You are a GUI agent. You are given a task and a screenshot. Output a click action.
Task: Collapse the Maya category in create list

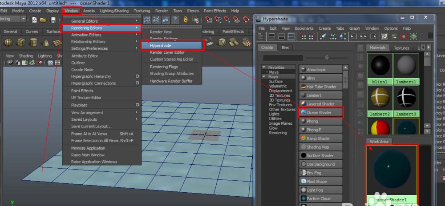[264, 77]
